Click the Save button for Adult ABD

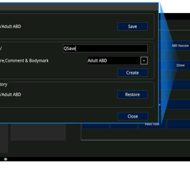point(132,27)
